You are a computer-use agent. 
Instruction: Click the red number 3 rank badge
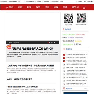(x=64, y=61)
